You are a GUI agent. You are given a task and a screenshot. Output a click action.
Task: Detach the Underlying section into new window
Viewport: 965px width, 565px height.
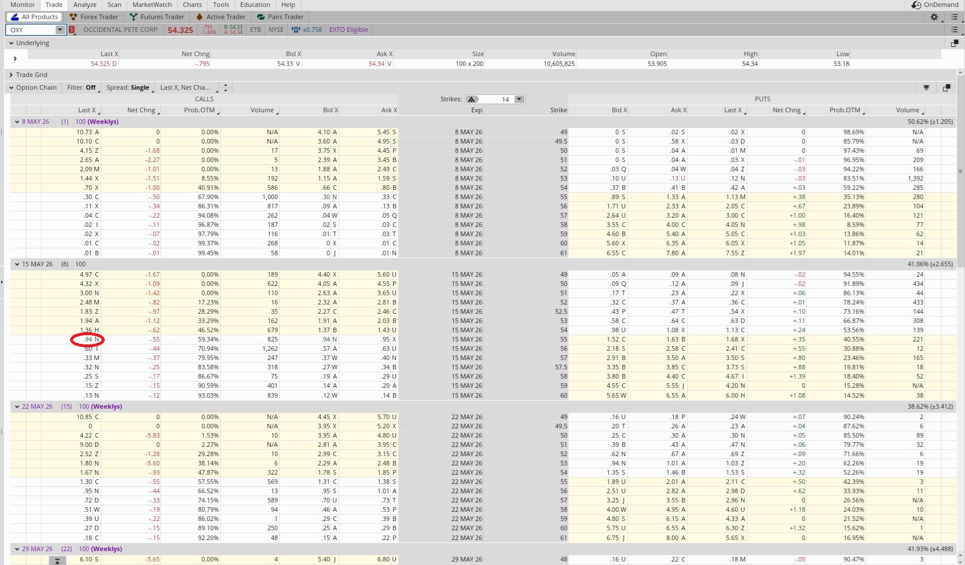[x=955, y=43]
